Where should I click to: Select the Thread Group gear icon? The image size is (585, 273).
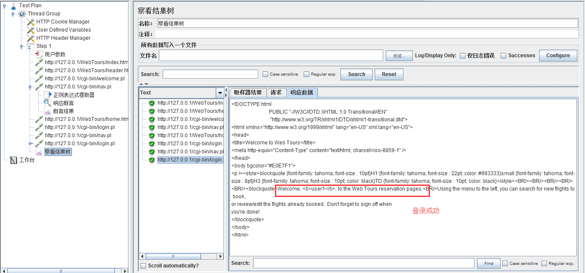tap(22, 14)
